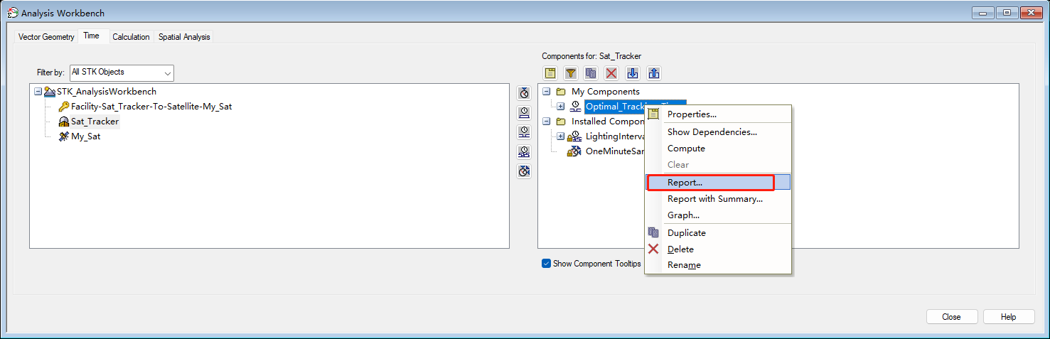The height and width of the screenshot is (339, 1050).
Task: Open the Filter by dropdown
Action: click(x=122, y=72)
